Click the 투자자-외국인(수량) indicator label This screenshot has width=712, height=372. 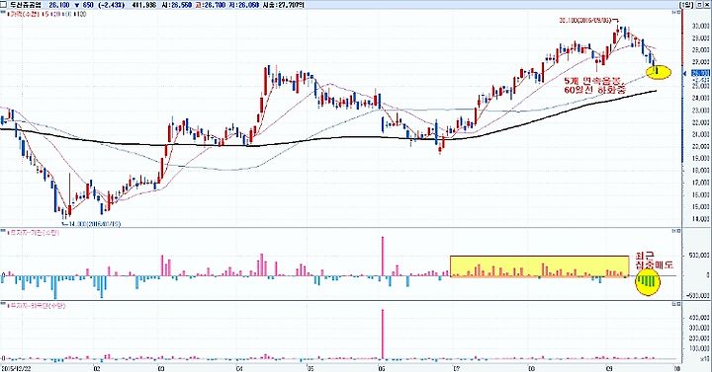pos(38,306)
